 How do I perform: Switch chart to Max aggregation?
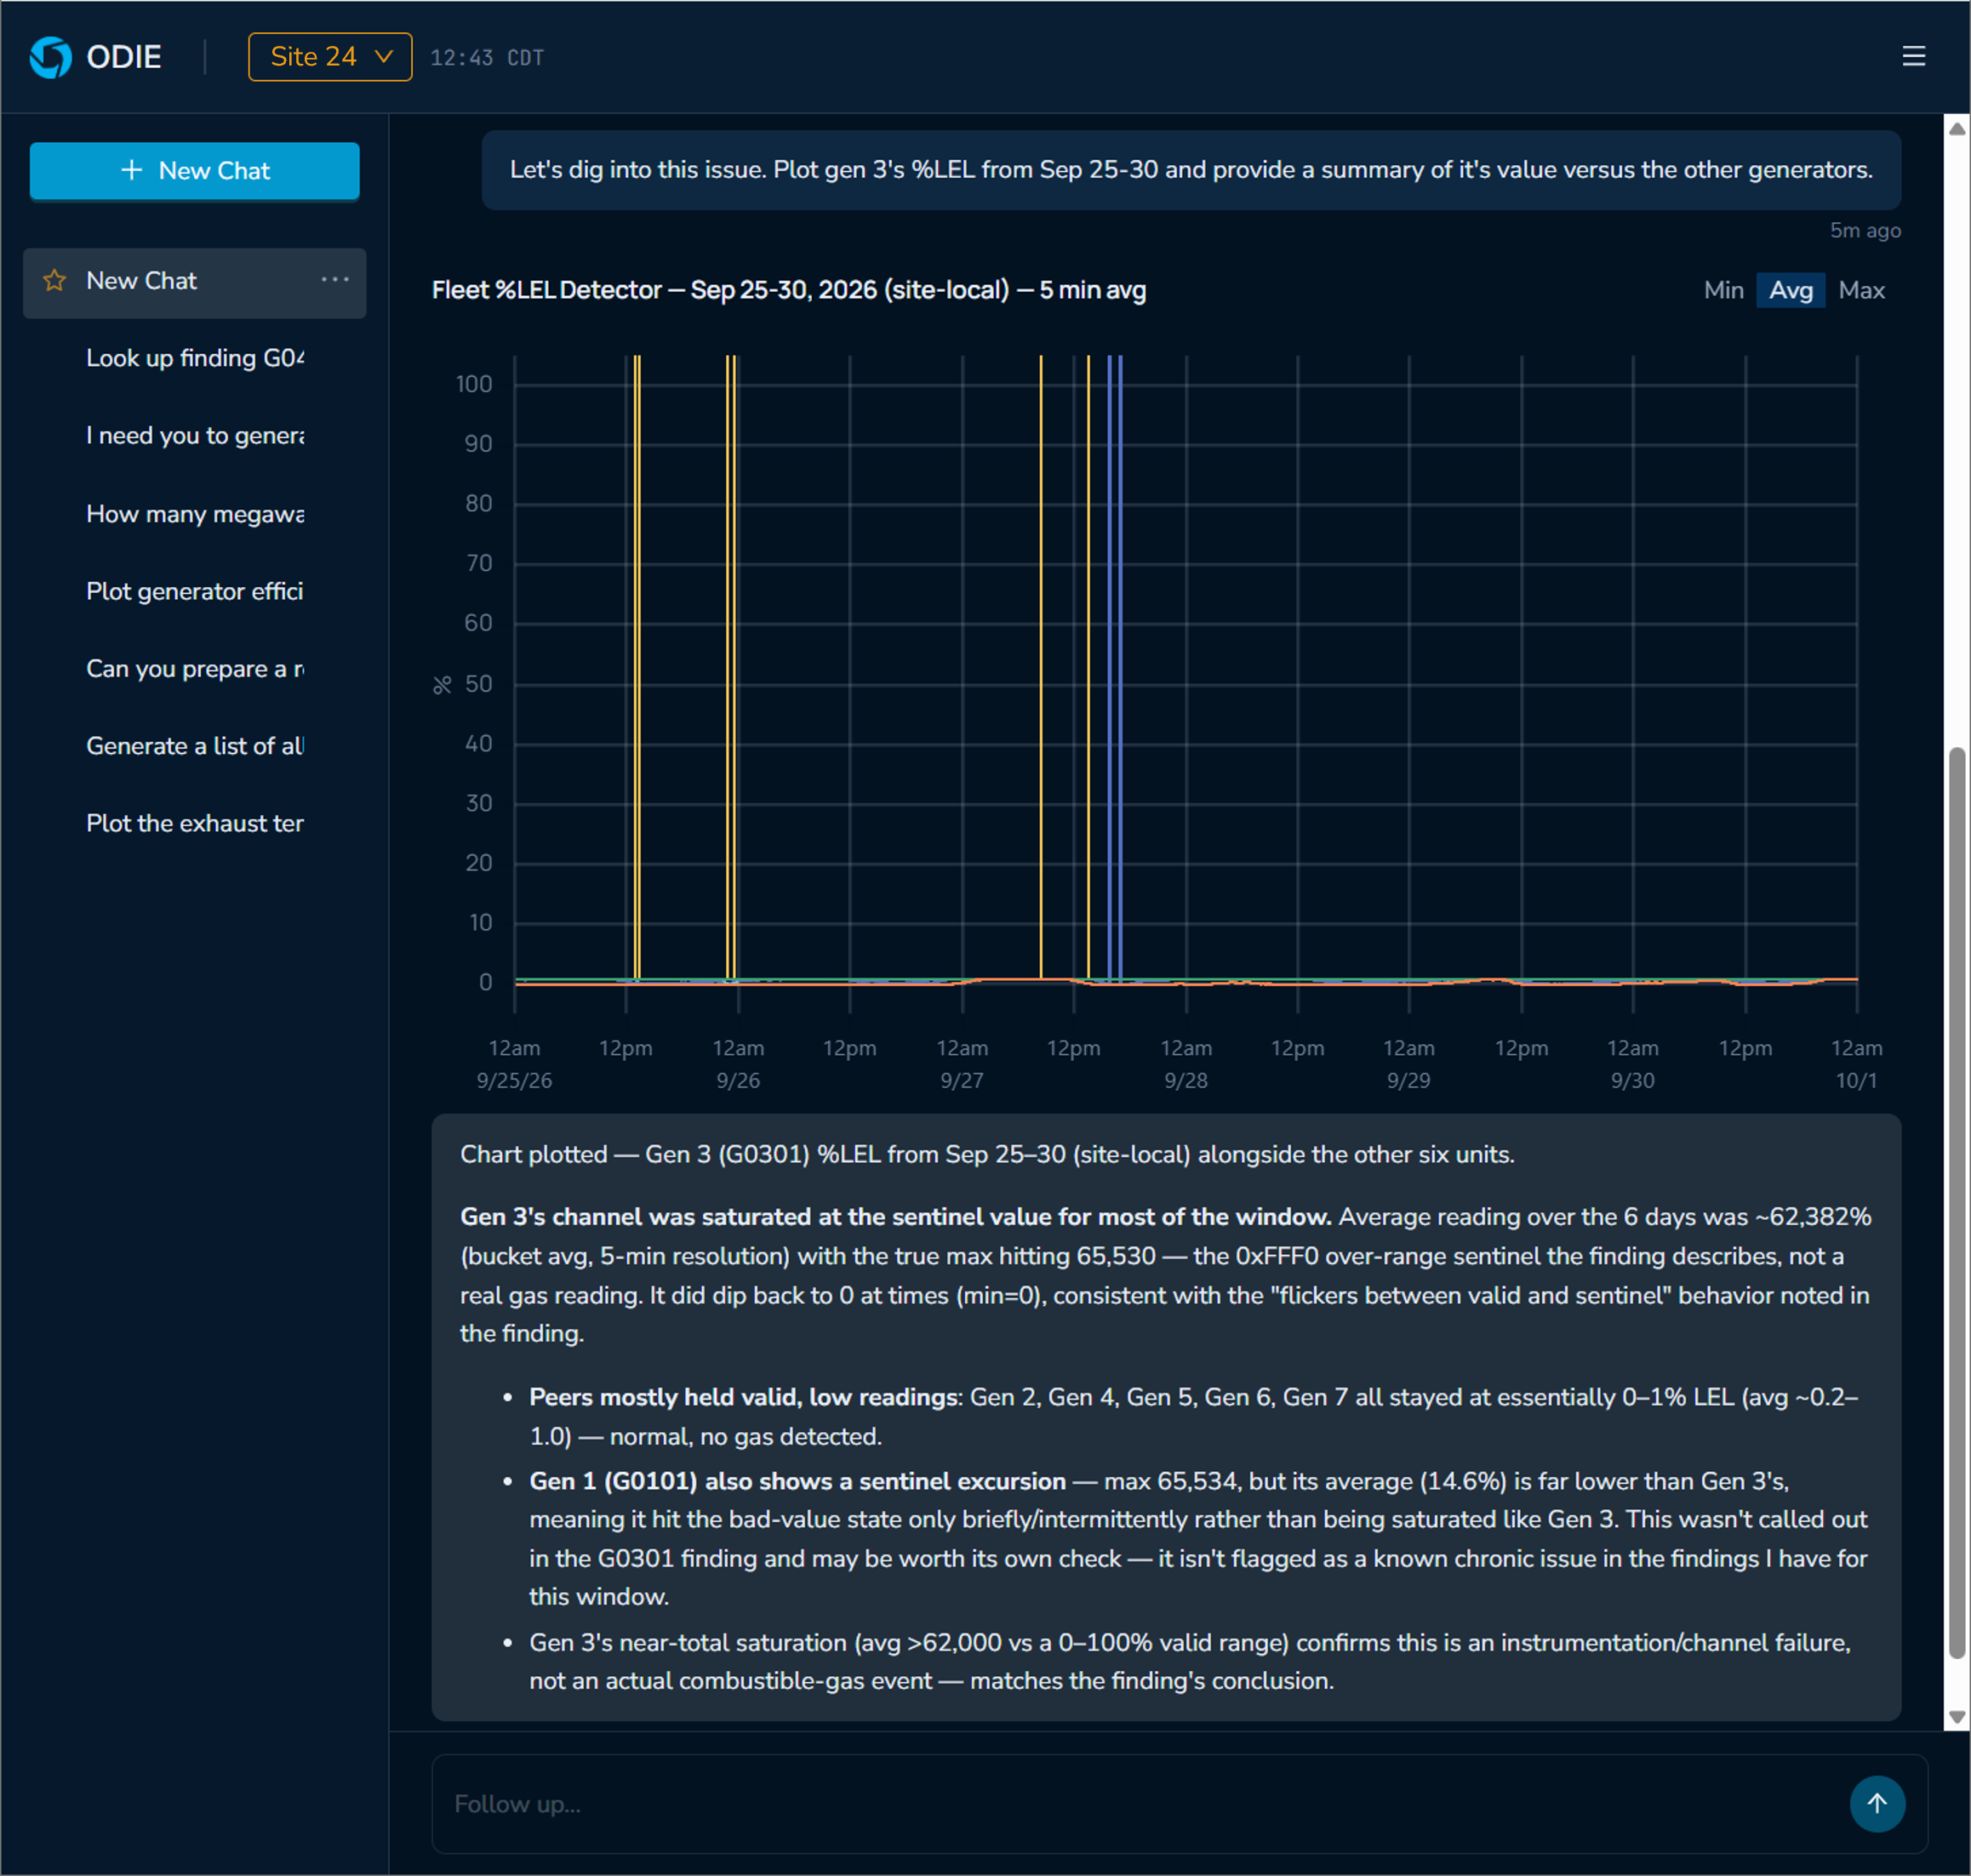click(x=1861, y=290)
